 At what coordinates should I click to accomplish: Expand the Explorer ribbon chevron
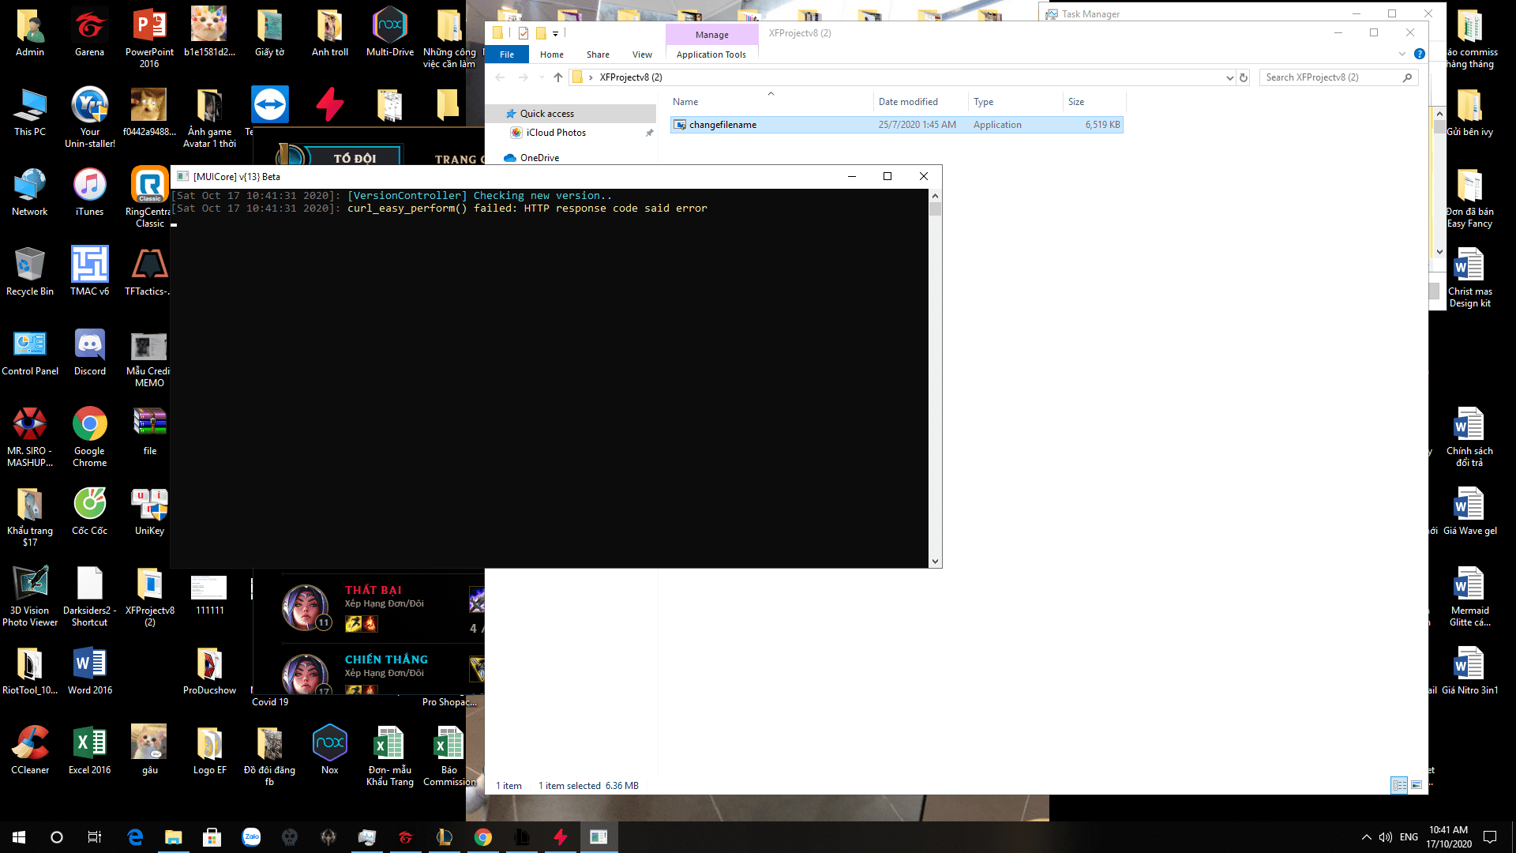(x=1402, y=54)
